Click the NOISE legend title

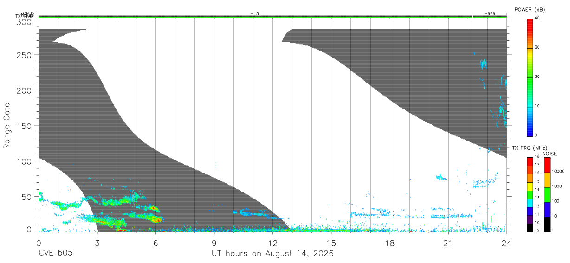(550, 154)
